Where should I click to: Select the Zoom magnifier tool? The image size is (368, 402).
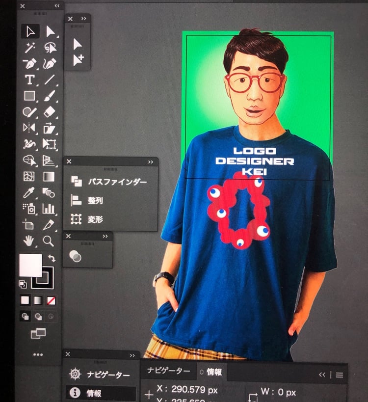48,241
